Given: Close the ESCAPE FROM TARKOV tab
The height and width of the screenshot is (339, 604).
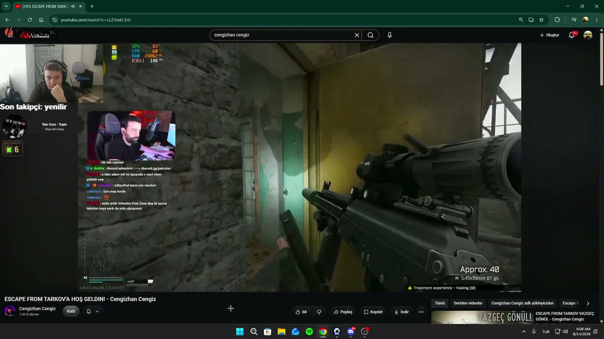Looking at the screenshot, I should coord(81,7).
